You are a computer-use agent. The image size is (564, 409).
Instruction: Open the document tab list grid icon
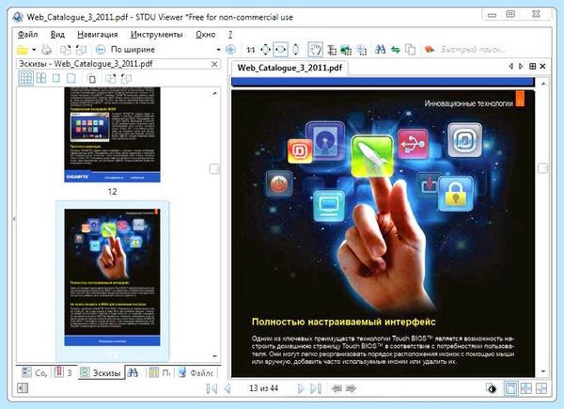coord(533,66)
